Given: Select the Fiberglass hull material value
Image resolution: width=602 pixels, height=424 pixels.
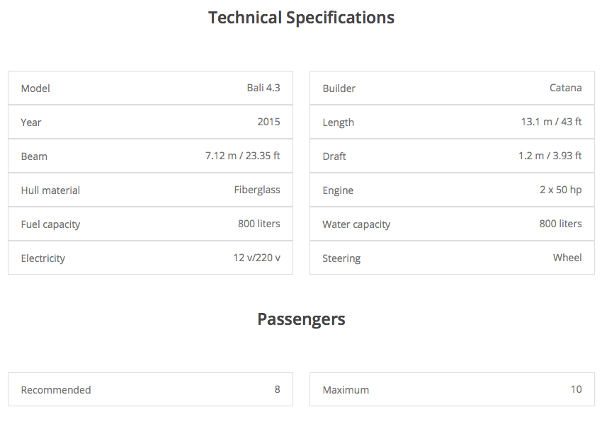Looking at the screenshot, I should pyautogui.click(x=257, y=190).
